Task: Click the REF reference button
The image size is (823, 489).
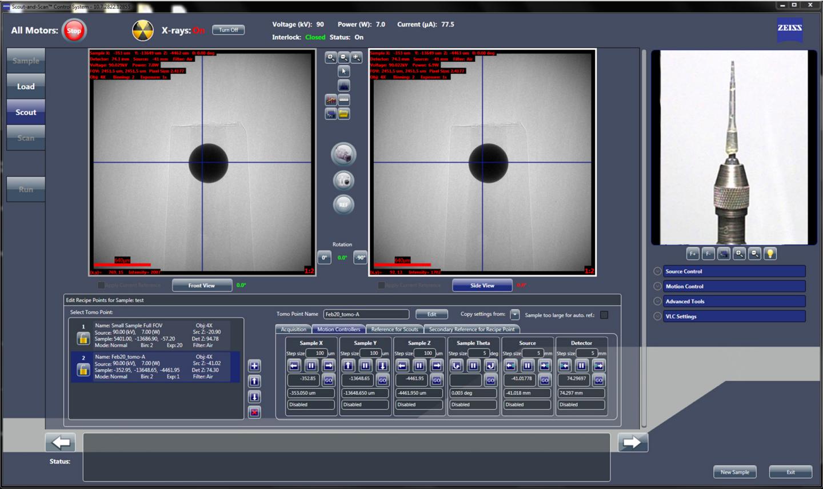Action: click(x=343, y=205)
